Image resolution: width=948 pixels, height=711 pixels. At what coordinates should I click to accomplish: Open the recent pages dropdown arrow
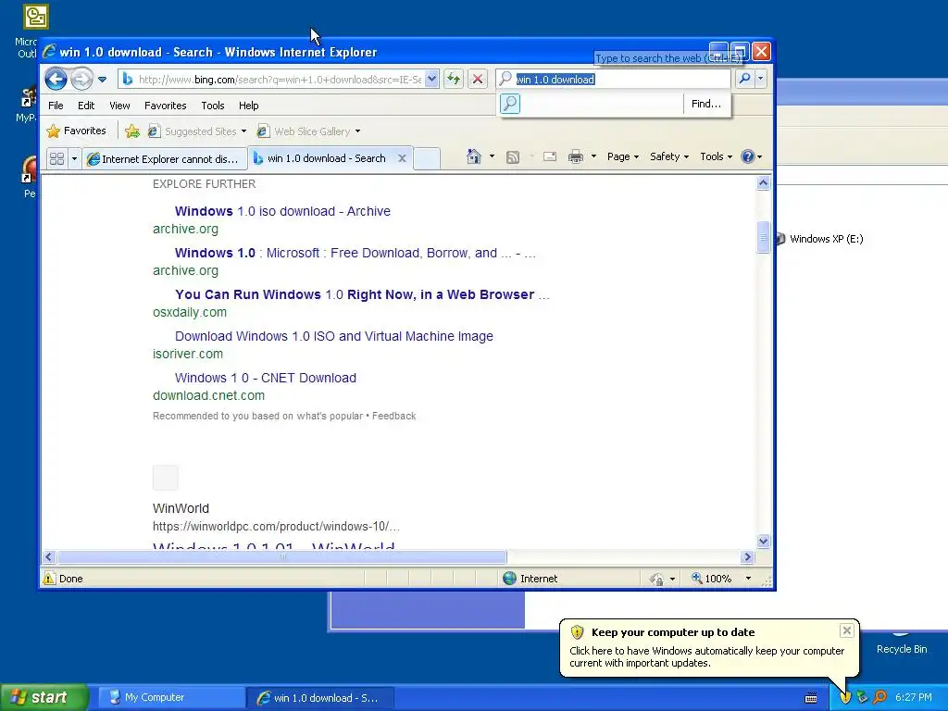point(102,80)
